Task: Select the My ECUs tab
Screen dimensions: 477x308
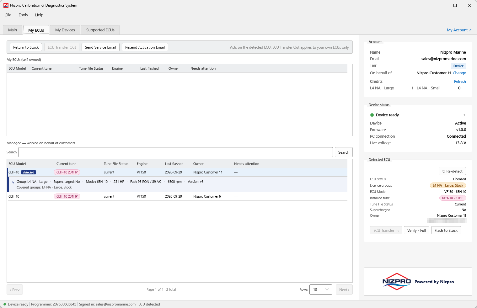Action: (x=36, y=30)
